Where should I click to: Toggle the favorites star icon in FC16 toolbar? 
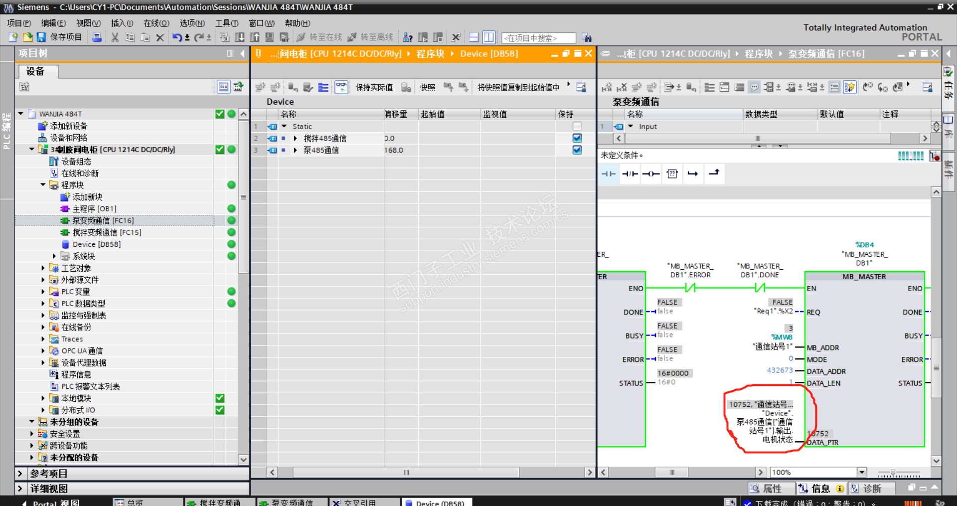[x=850, y=87]
